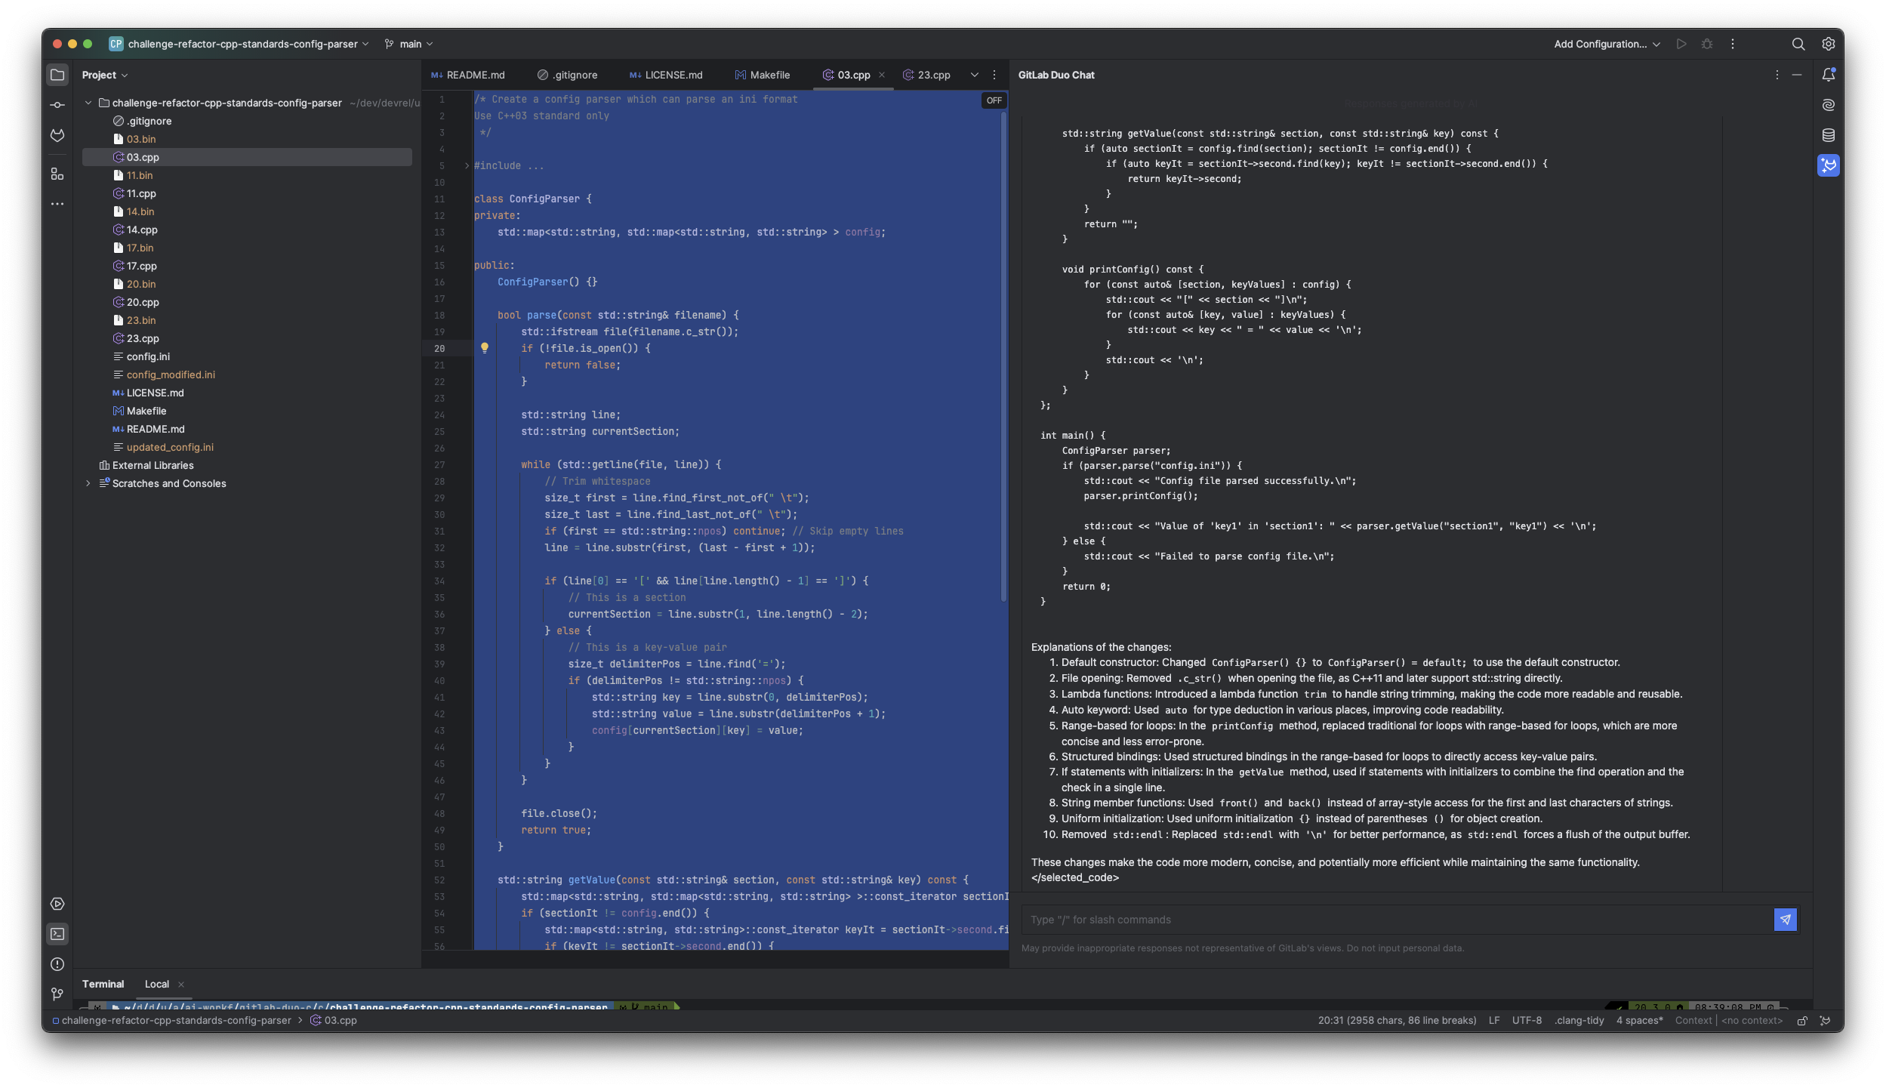This screenshot has width=1886, height=1088.
Task: Open the Services tool window icon
Action: coord(57,904)
